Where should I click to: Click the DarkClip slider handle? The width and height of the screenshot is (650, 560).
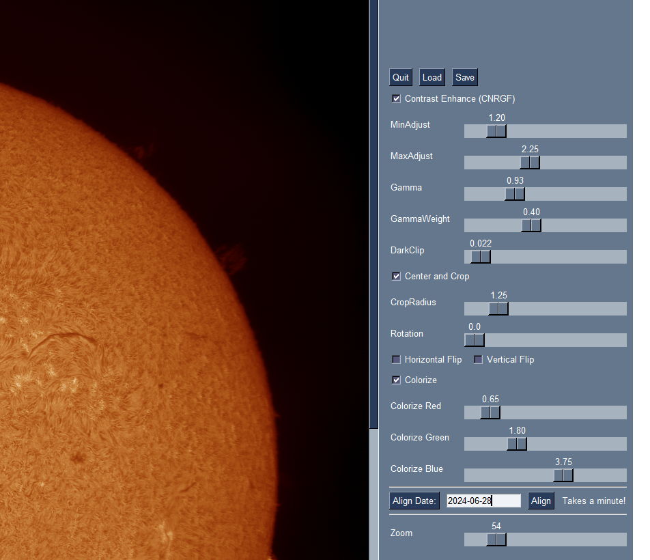[481, 257]
